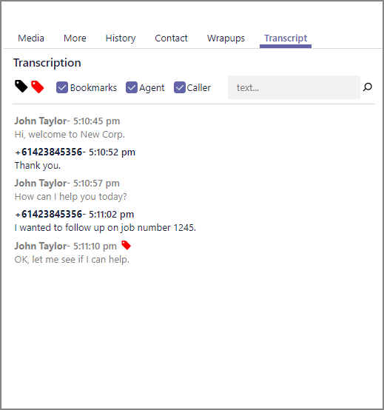384x410 pixels.
Task: Focus the transcript search text field
Action: tap(294, 87)
